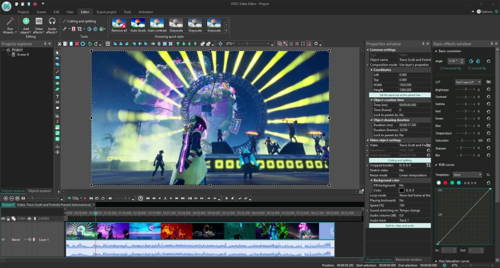
Task: Click Cutting and splitting in Tools ribbon
Action: pyautogui.click(x=79, y=21)
